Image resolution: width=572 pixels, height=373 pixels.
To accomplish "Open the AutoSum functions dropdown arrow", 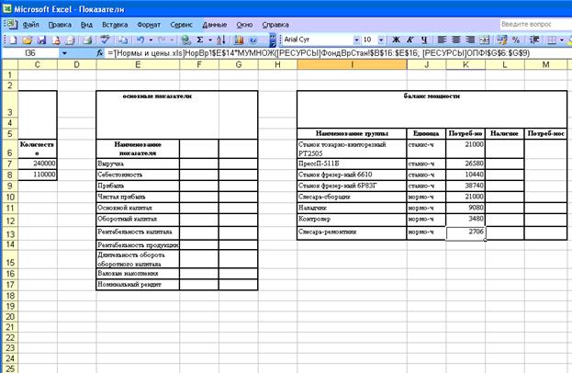I will [210, 40].
